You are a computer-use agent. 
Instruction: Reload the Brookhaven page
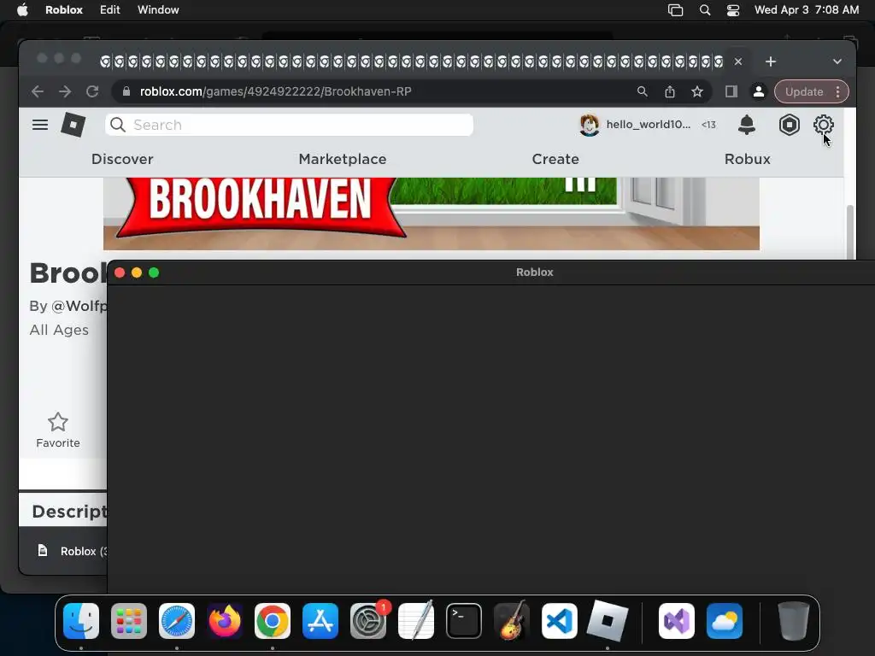92,91
